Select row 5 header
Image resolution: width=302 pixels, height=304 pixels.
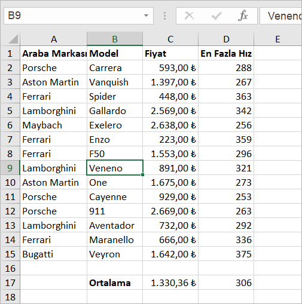(x=10, y=110)
